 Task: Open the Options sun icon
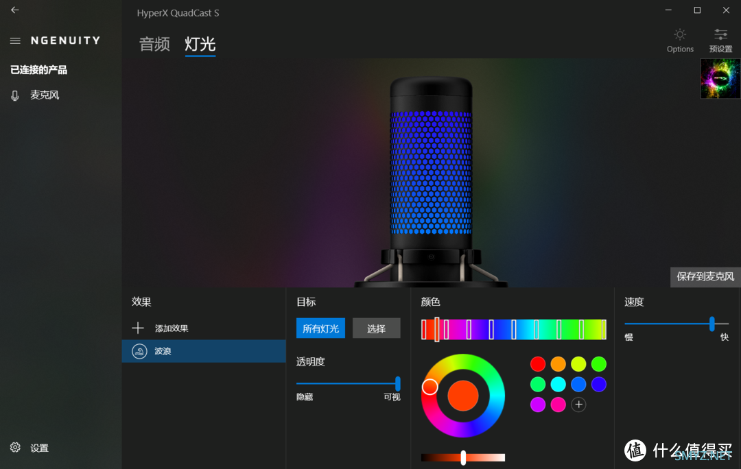[680, 34]
